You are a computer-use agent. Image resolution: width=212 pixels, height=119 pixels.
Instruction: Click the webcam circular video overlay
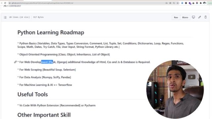pos(175,89)
